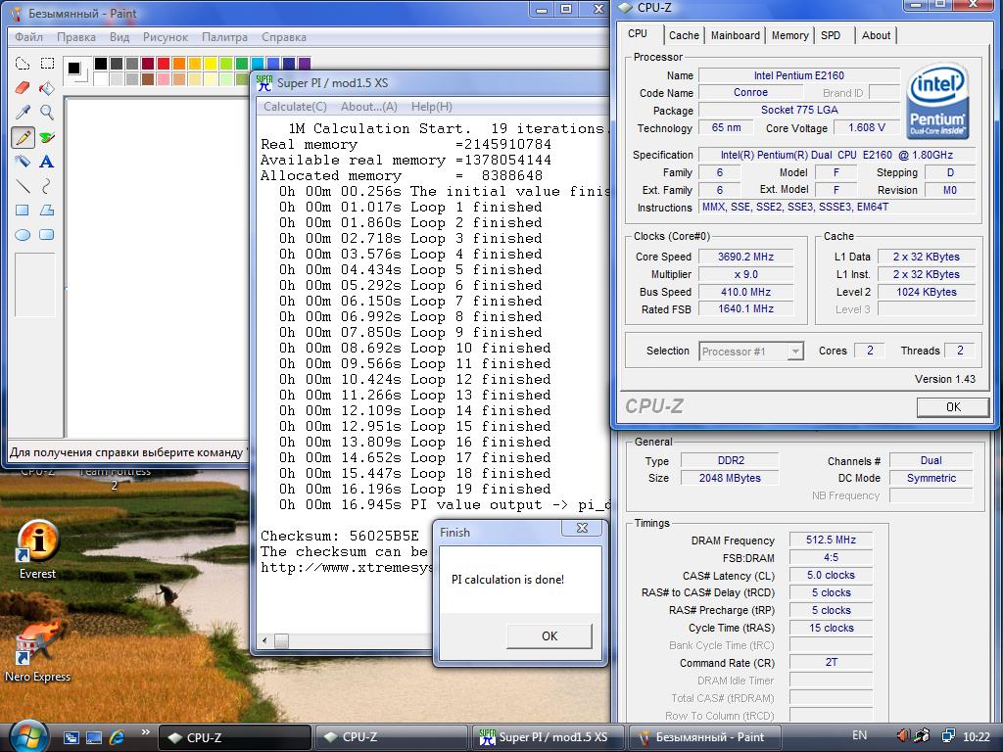Click OK button in CPU-Z window
This screenshot has height=752, width=1003.
pos(953,407)
